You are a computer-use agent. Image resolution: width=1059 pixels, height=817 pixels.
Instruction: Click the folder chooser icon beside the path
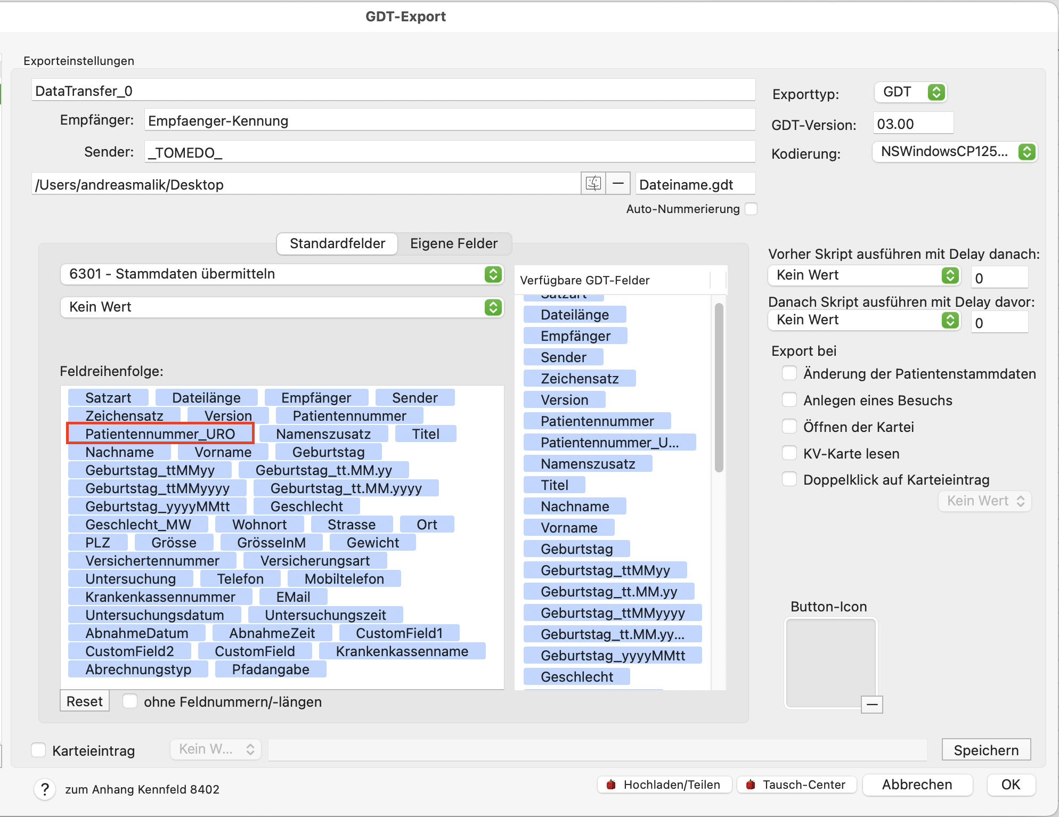tap(593, 184)
